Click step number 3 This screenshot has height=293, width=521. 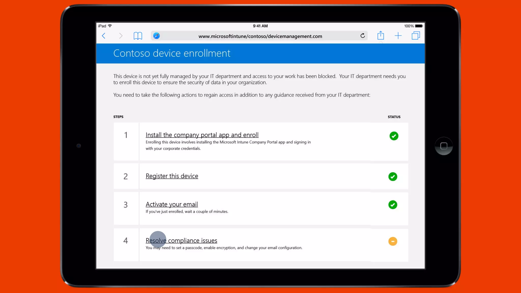(126, 205)
